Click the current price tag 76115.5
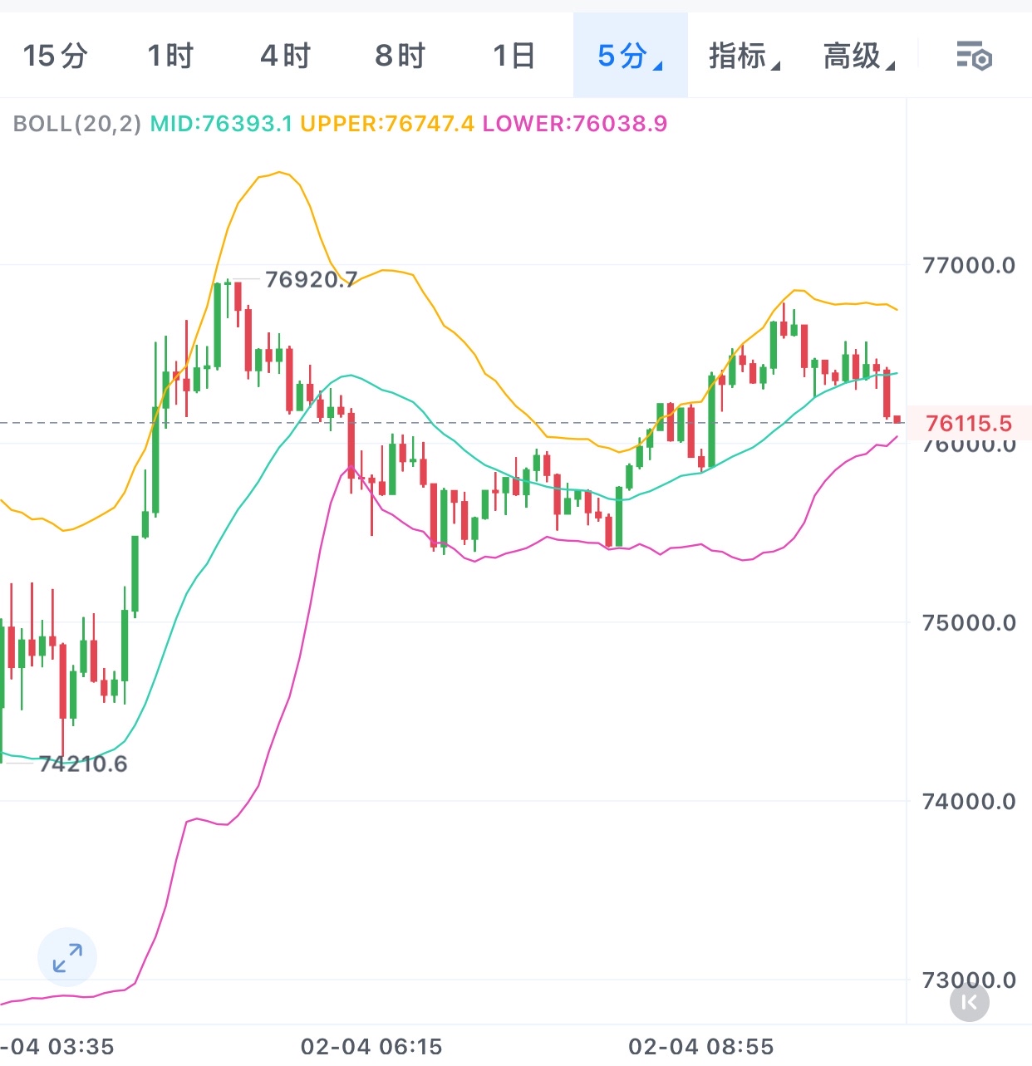 click(x=968, y=424)
